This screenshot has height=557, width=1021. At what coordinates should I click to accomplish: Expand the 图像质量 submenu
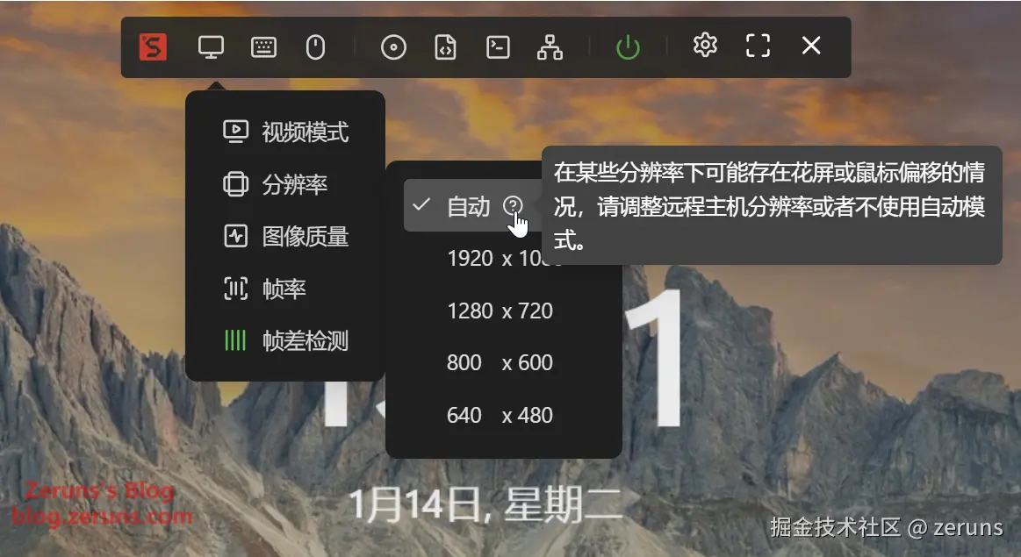point(285,236)
